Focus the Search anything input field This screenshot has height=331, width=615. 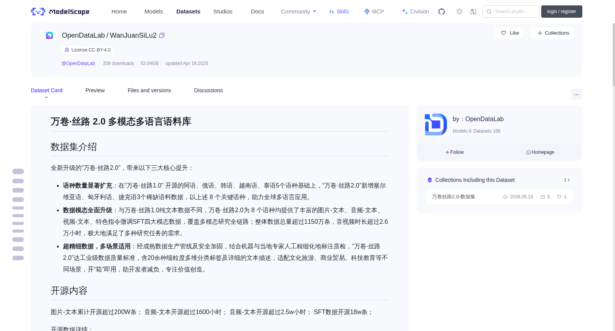tap(511, 12)
